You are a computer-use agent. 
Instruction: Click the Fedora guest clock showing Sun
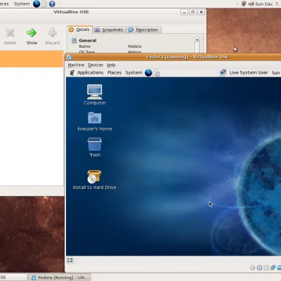point(276,72)
